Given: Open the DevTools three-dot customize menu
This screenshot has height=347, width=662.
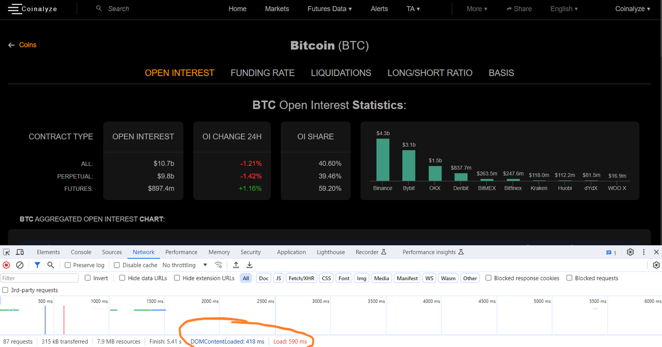Looking at the screenshot, I should pyautogui.click(x=644, y=252).
